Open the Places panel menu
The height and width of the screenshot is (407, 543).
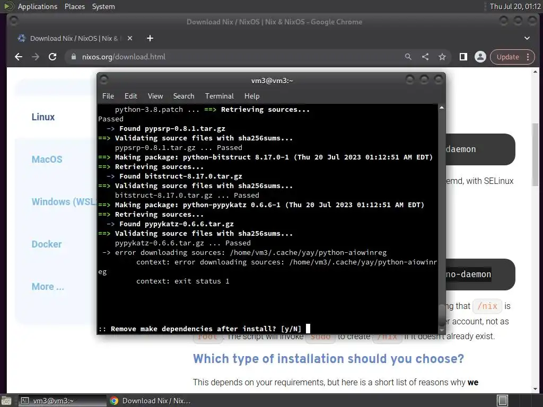[75, 6]
